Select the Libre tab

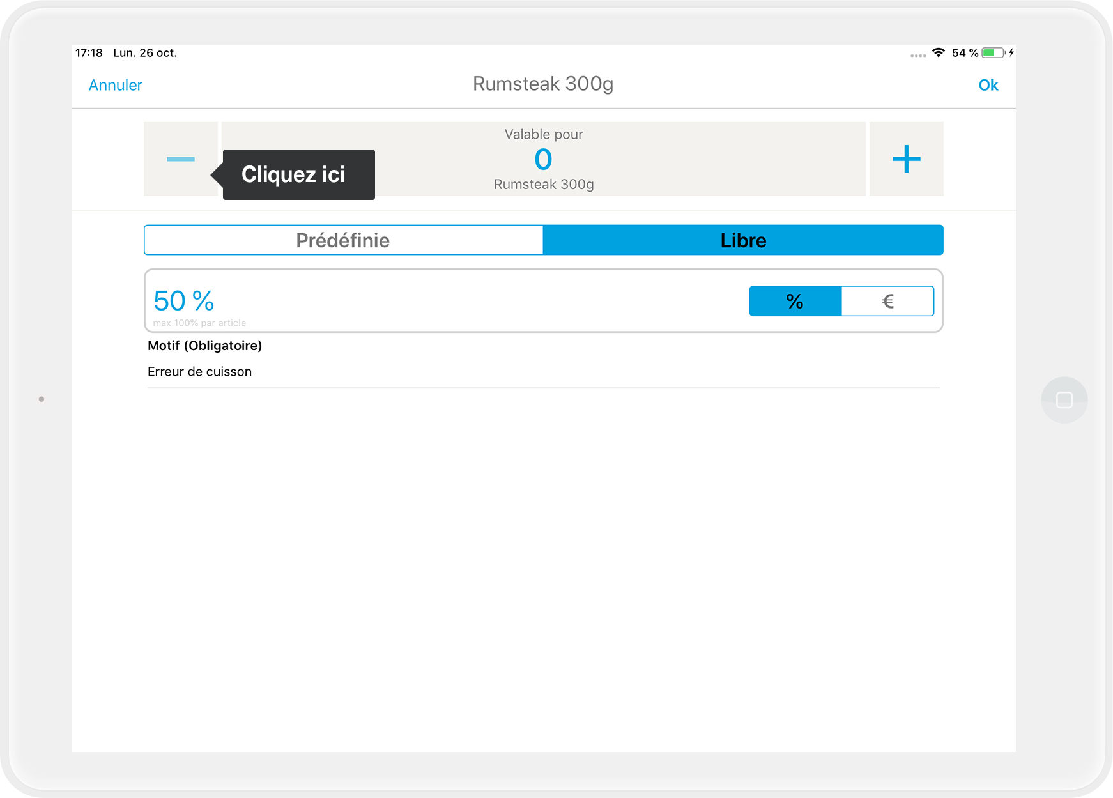(x=743, y=240)
